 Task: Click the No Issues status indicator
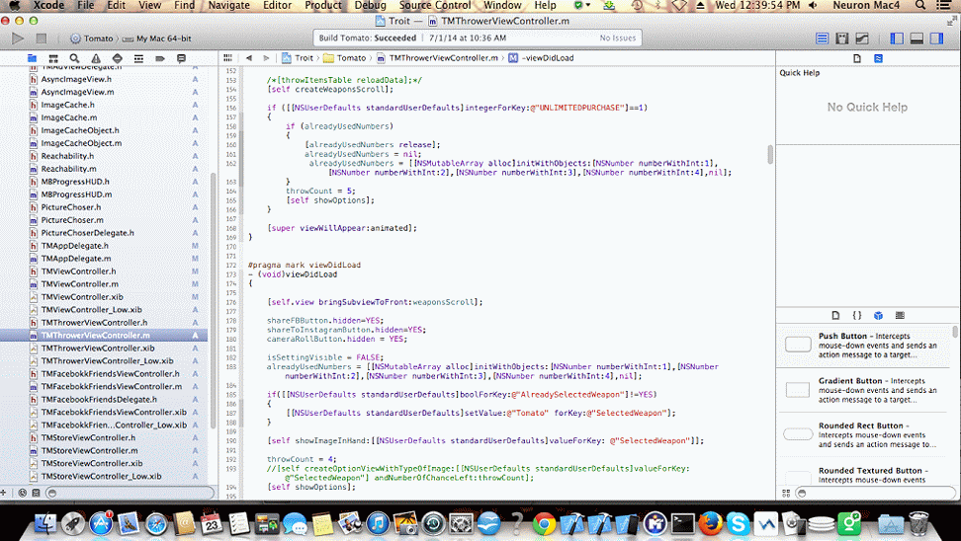tap(617, 38)
